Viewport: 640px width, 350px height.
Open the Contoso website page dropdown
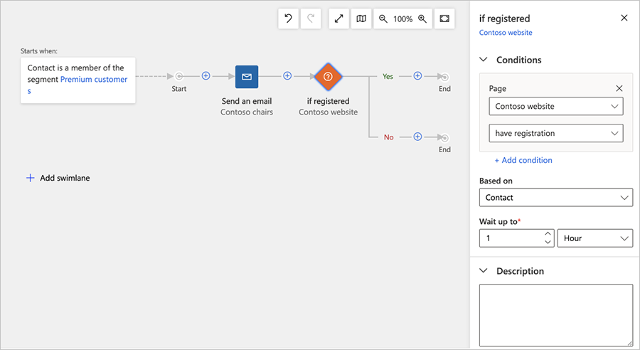click(x=556, y=107)
